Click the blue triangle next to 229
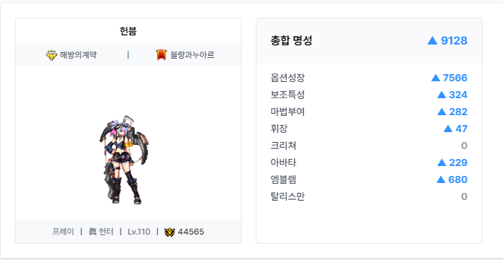The width and height of the screenshot is (503, 260). 441,162
